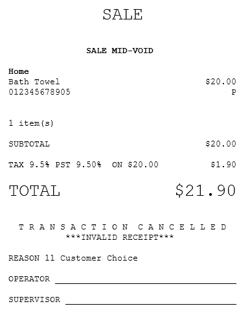Click the OPERATOR signature line

tap(146, 283)
